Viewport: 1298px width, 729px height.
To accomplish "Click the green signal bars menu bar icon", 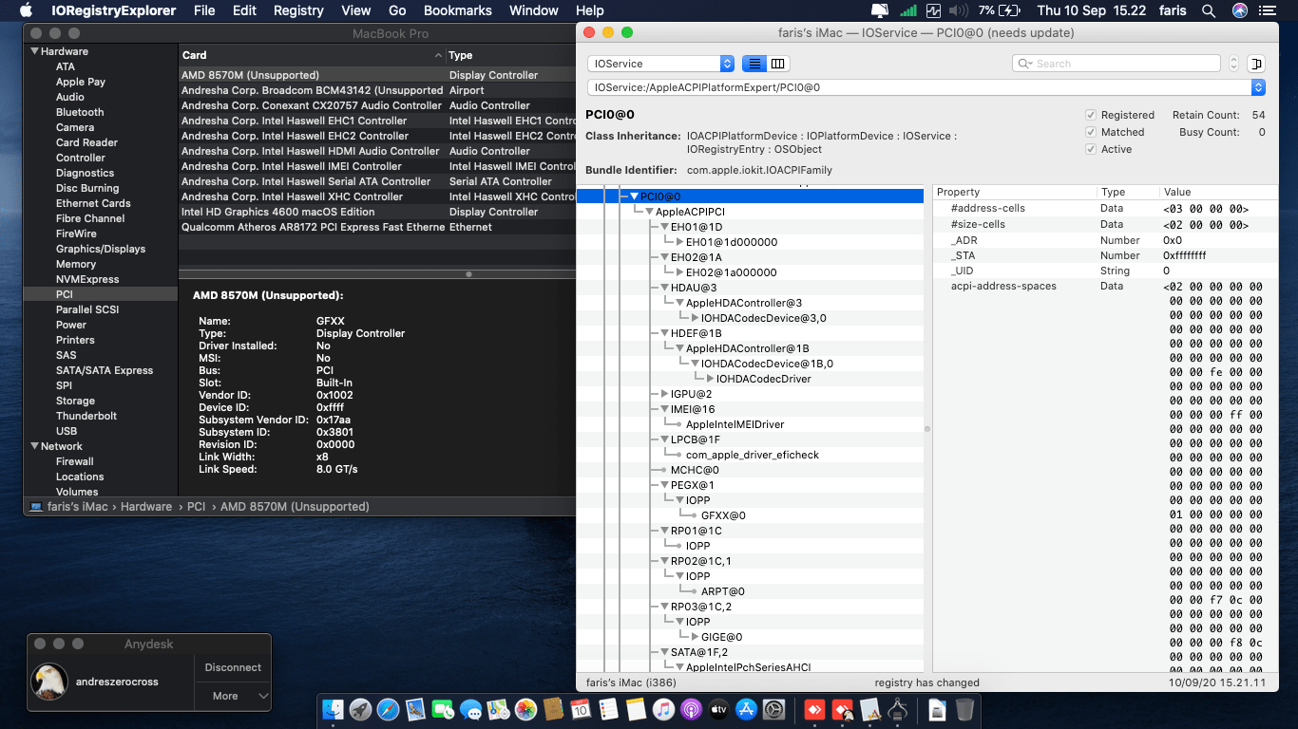I will click(x=908, y=10).
